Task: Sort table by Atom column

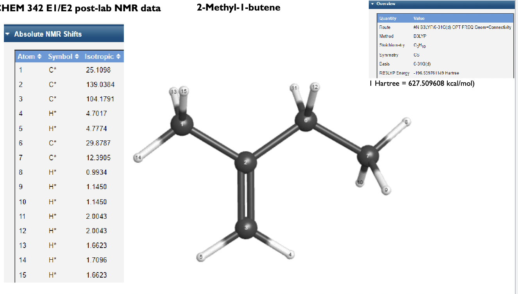Action: (x=30, y=57)
